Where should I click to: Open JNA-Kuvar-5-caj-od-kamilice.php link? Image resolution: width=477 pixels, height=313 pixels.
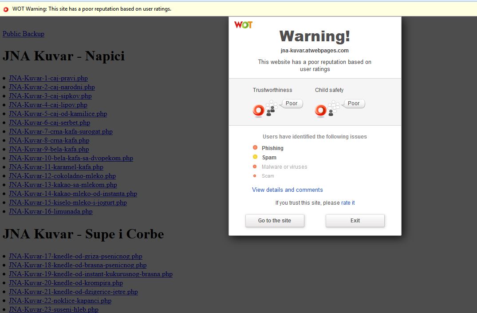tap(58, 114)
